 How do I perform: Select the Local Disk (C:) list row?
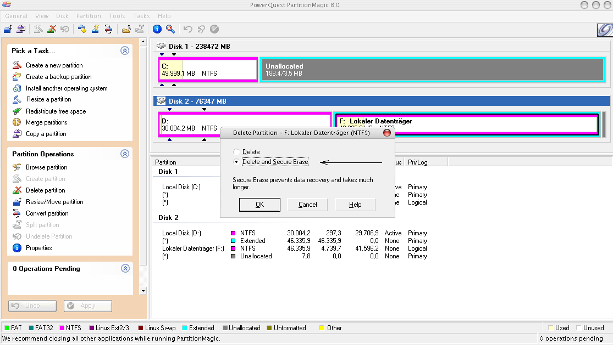click(x=181, y=187)
